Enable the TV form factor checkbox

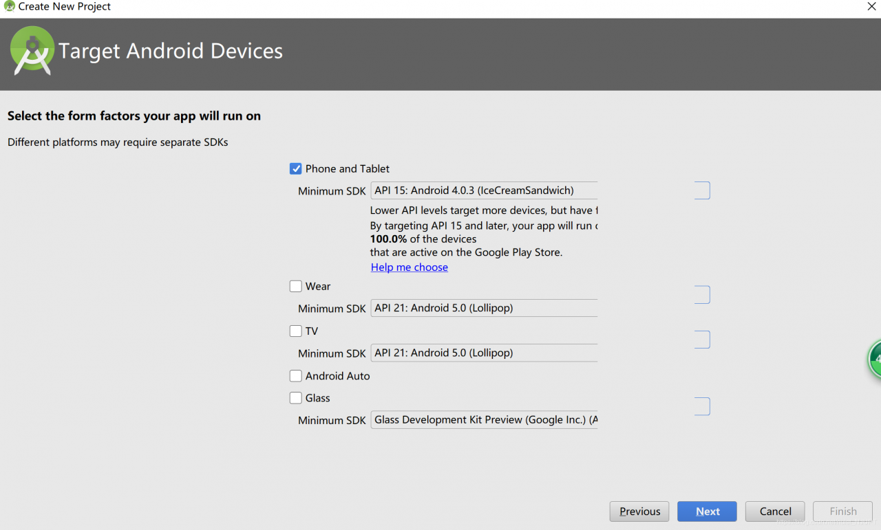tap(296, 331)
